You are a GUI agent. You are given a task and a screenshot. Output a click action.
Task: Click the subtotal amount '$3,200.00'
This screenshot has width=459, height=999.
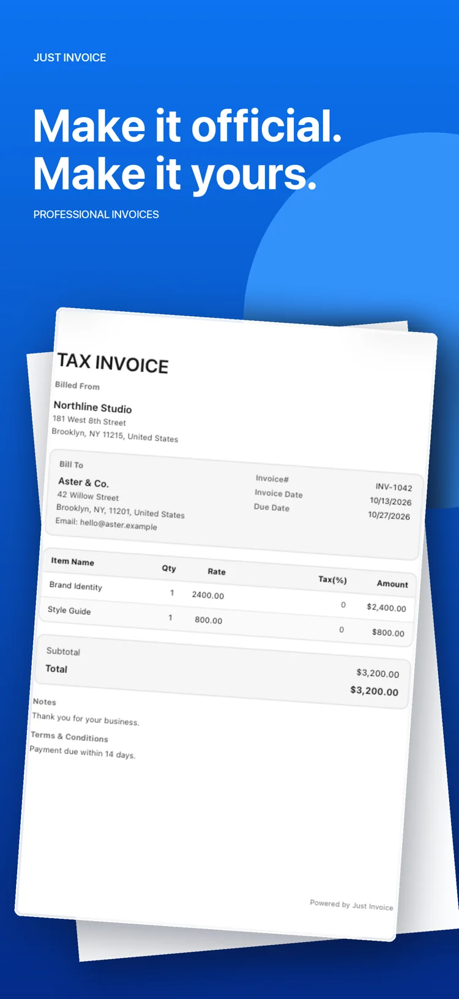[378, 673]
